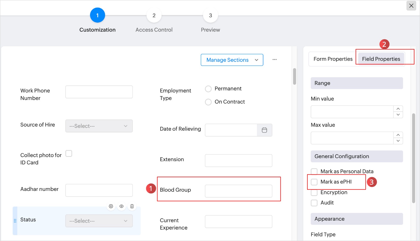The width and height of the screenshot is (420, 241).
Task: Open calendar picker for Date of Relieving
Action: point(264,130)
